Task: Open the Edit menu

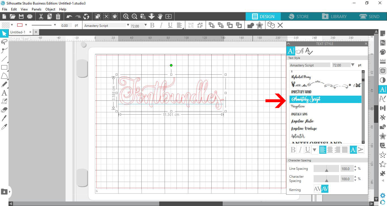Action: click(x=14, y=9)
